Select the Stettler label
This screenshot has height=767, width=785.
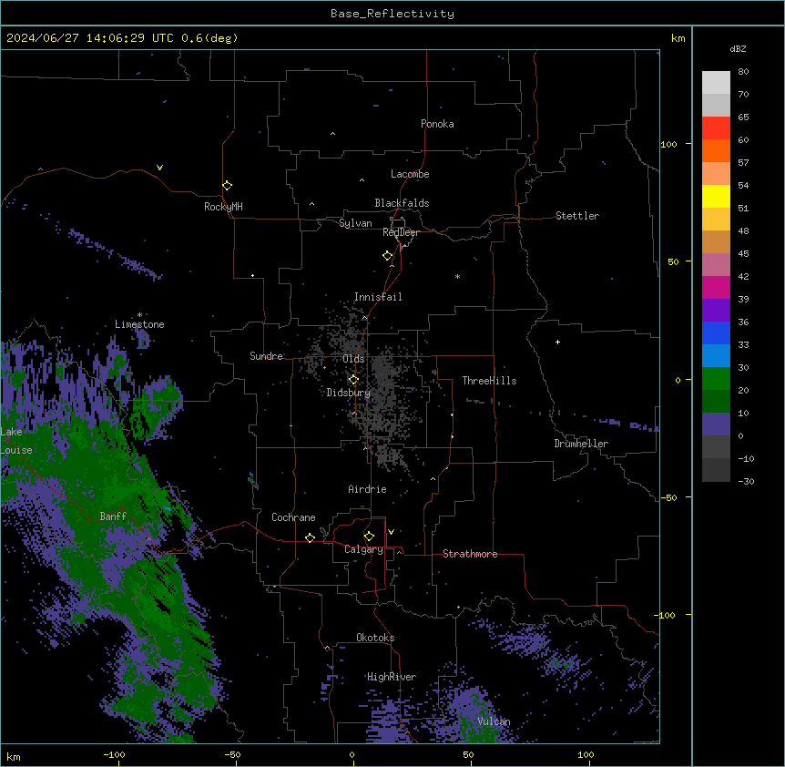click(x=577, y=216)
